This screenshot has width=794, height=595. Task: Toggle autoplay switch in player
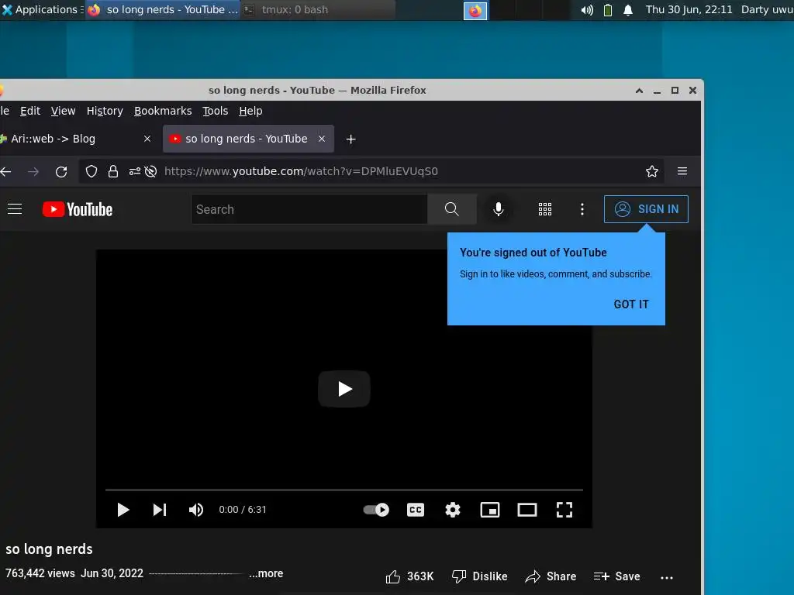click(x=376, y=510)
